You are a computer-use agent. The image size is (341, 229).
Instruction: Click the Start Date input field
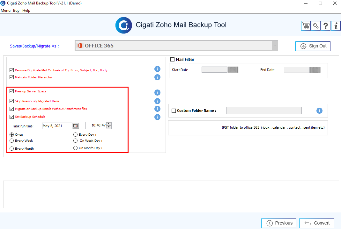[x=214, y=70]
